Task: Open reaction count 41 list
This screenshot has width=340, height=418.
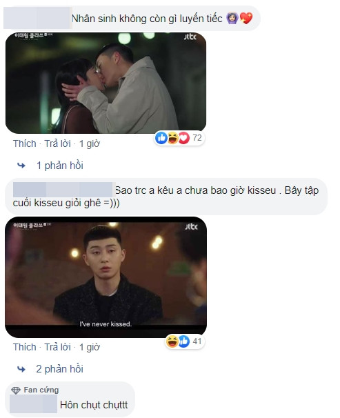Action: pyautogui.click(x=197, y=341)
